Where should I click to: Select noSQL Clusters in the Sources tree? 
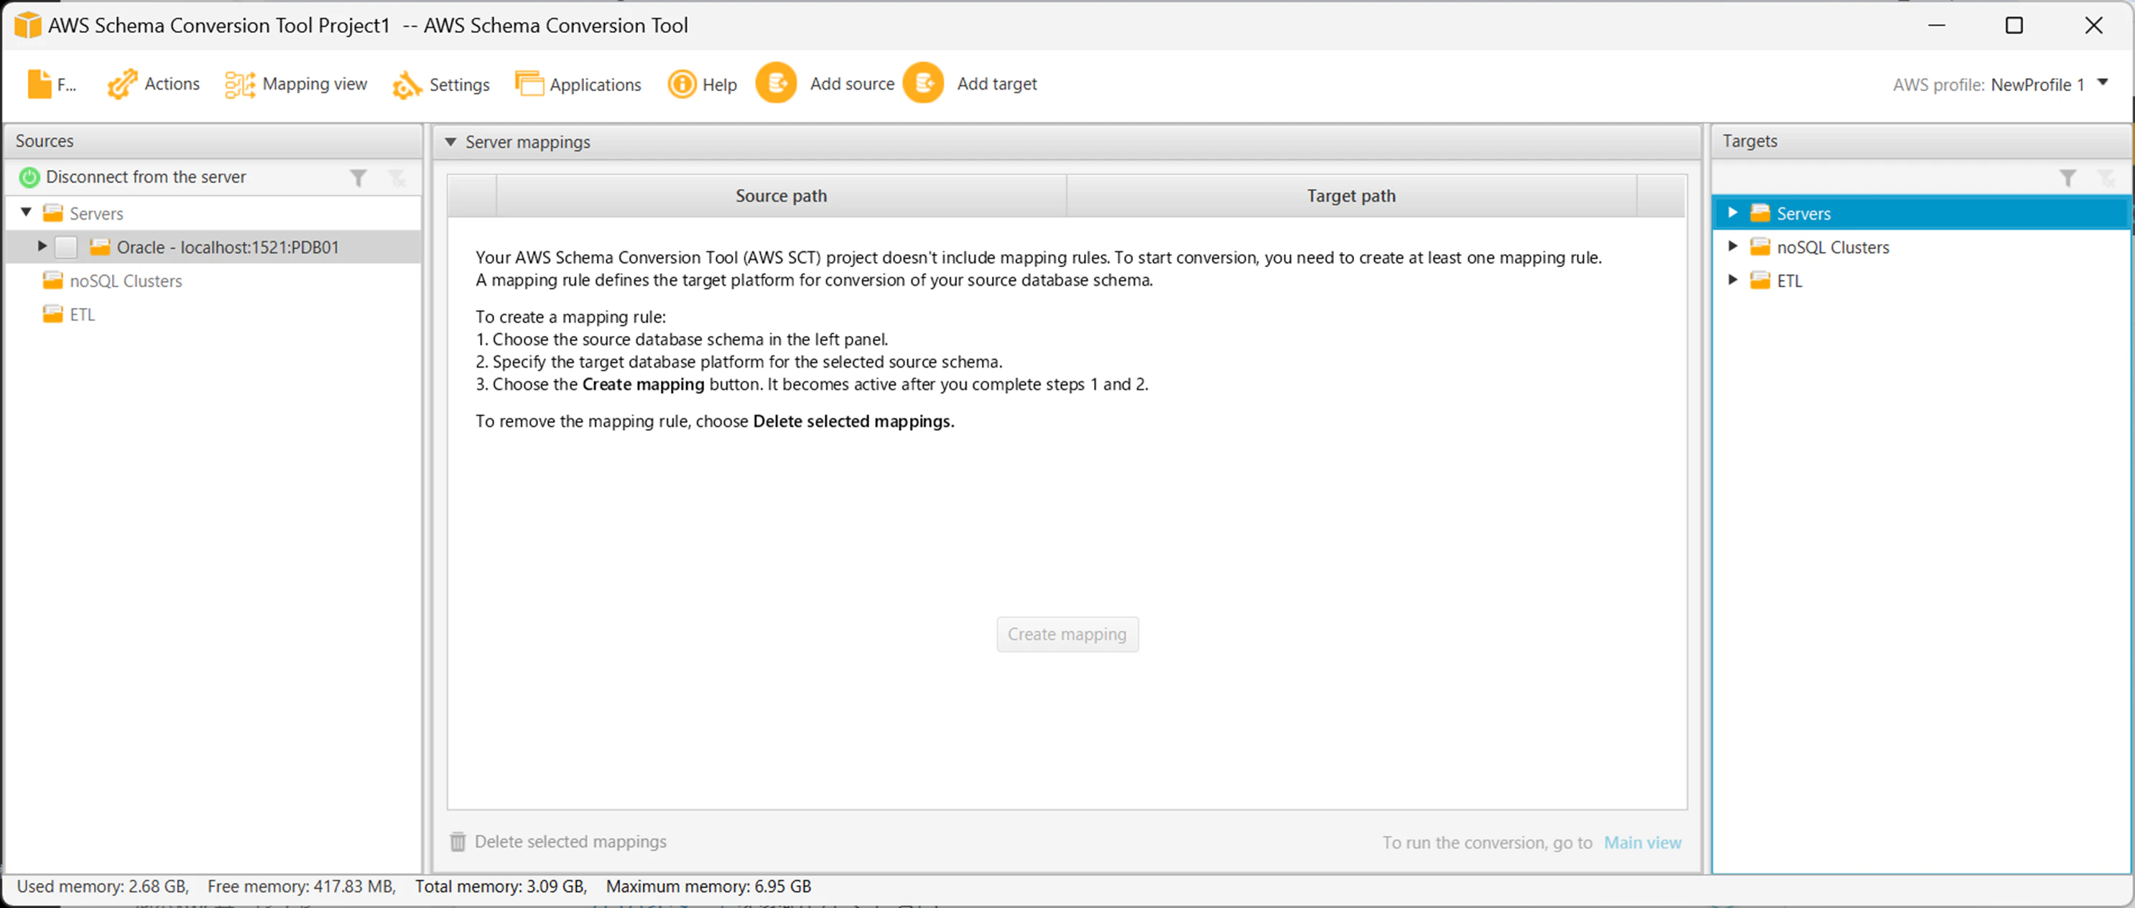(x=126, y=281)
